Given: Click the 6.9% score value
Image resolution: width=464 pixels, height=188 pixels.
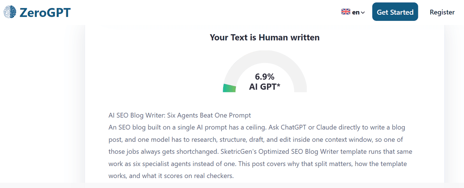Looking at the screenshot, I should (x=264, y=76).
